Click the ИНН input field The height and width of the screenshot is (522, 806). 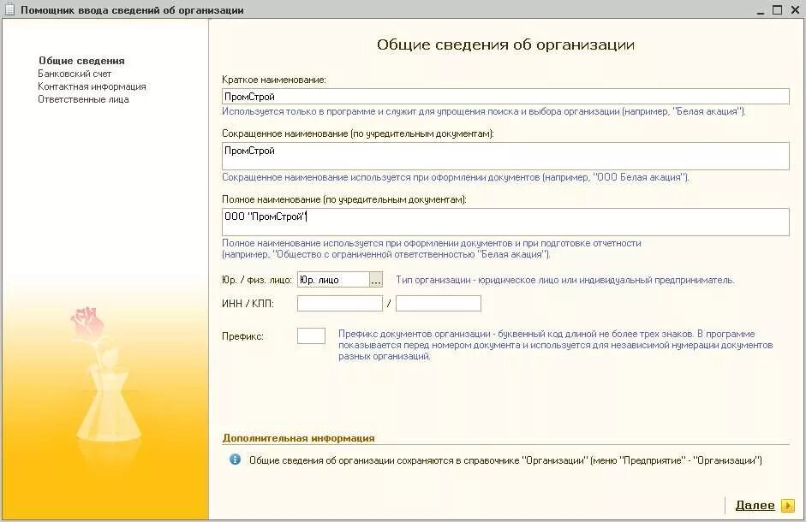click(x=340, y=303)
